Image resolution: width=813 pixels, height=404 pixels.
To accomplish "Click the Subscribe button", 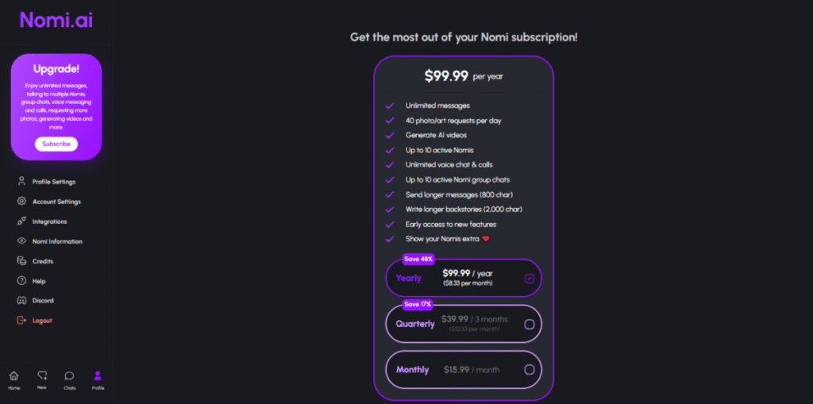I will coord(56,144).
